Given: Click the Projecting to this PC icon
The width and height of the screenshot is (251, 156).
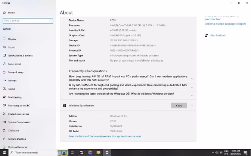Looking at the screenshot, I should click(x=4, y=105).
